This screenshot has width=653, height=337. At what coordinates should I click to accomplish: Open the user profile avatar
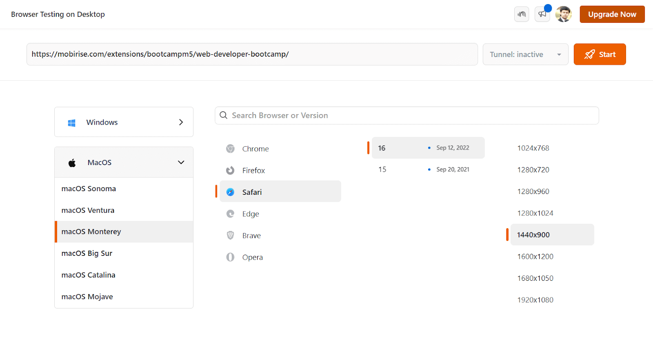(x=563, y=14)
